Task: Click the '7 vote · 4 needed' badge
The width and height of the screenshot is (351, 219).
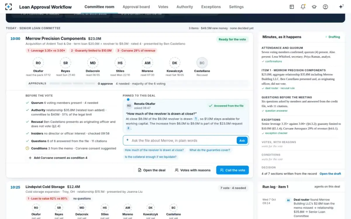Action: 233,188
